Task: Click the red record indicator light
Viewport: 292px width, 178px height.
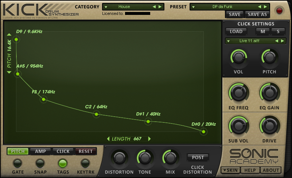Action: pyautogui.click(x=279, y=11)
